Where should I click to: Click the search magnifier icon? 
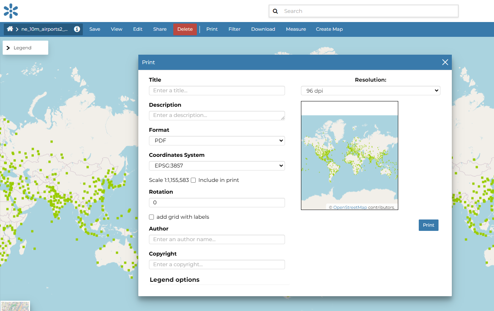[275, 11]
